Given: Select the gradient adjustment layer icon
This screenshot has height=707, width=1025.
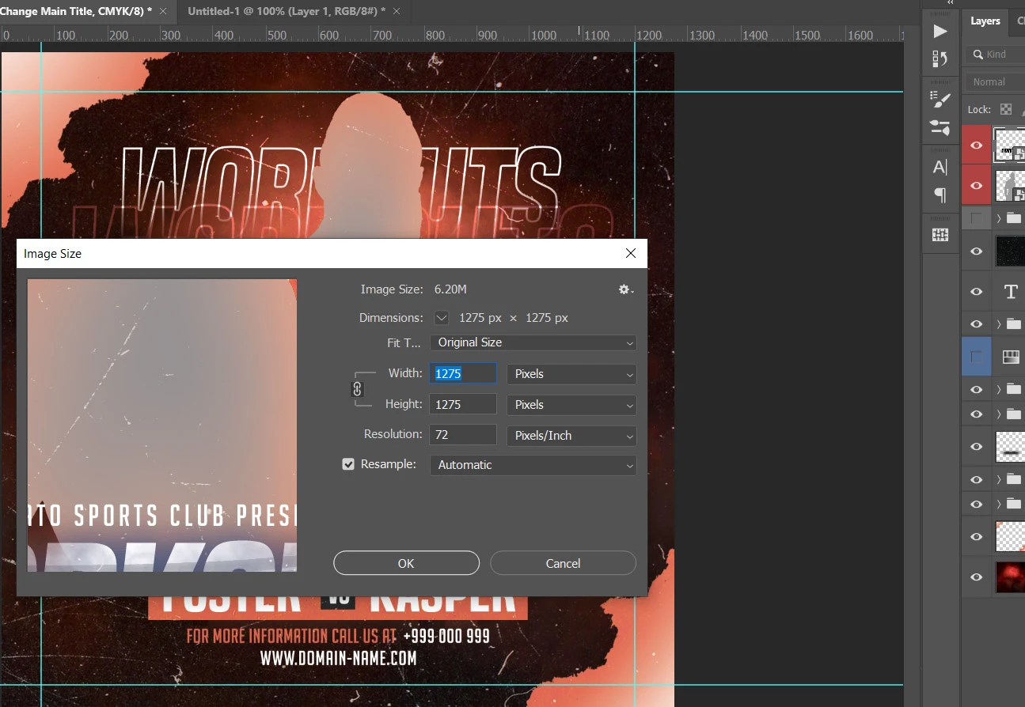Looking at the screenshot, I should (1011, 357).
